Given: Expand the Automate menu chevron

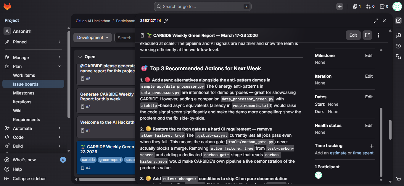Looking at the screenshot, I should [x=59, y=128].
